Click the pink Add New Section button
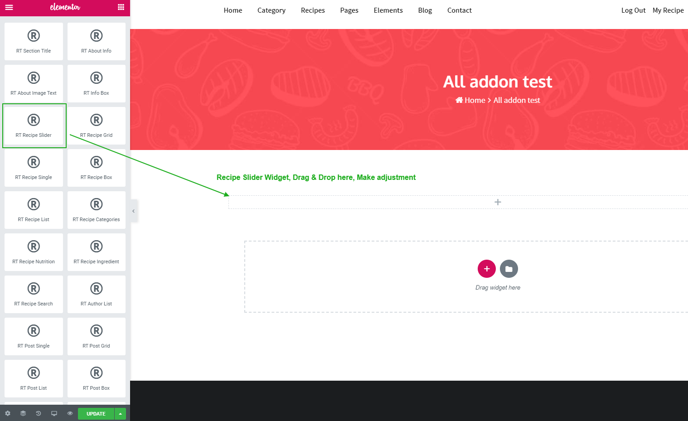 coord(487,269)
